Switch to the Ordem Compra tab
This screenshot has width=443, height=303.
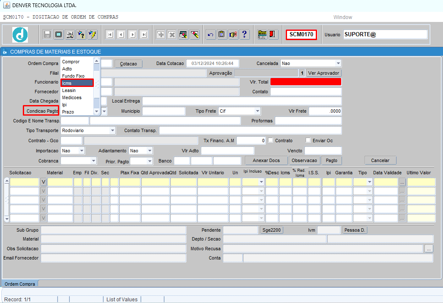pos(20,284)
